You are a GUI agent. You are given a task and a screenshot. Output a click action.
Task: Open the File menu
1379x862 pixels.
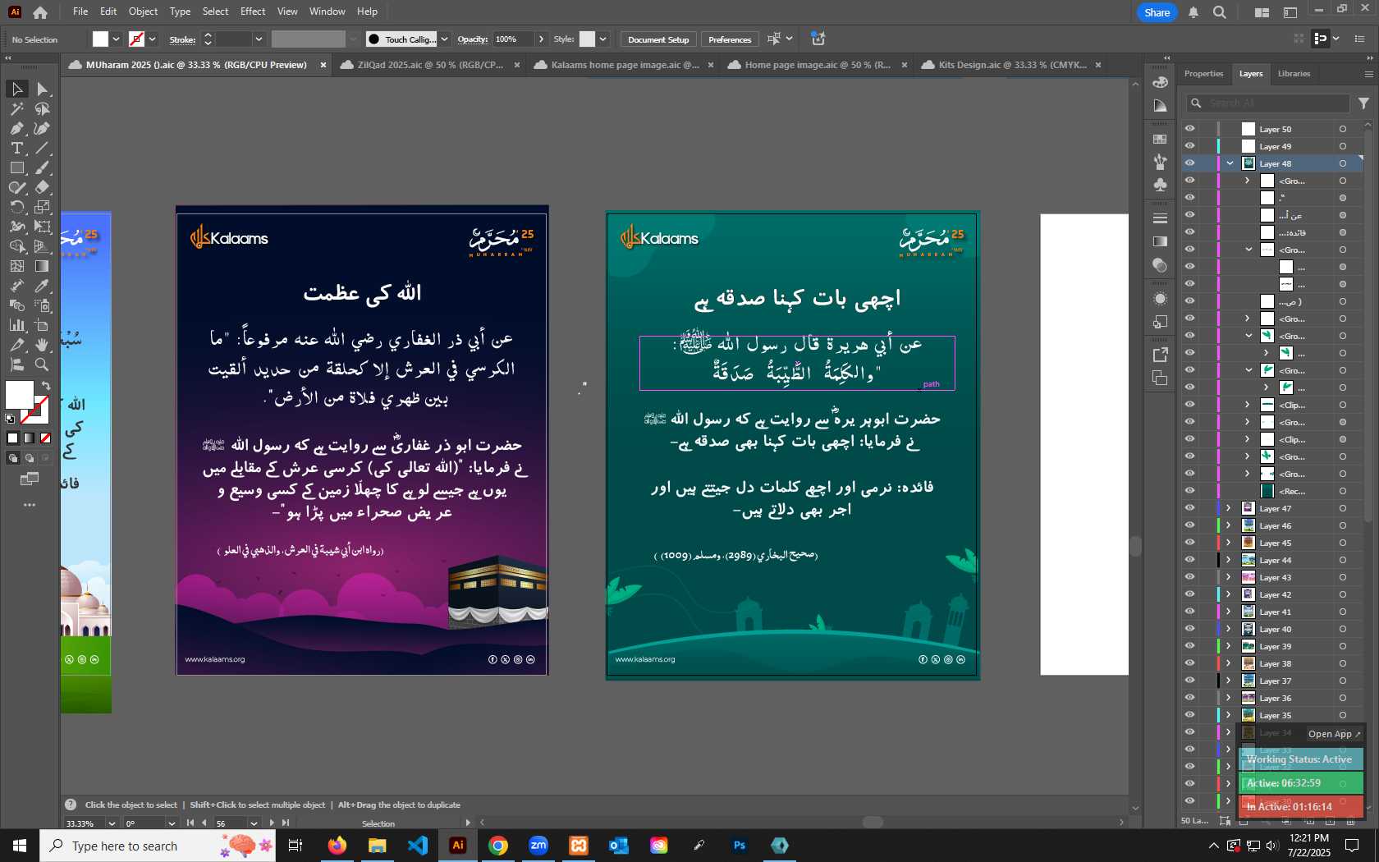pyautogui.click(x=80, y=11)
